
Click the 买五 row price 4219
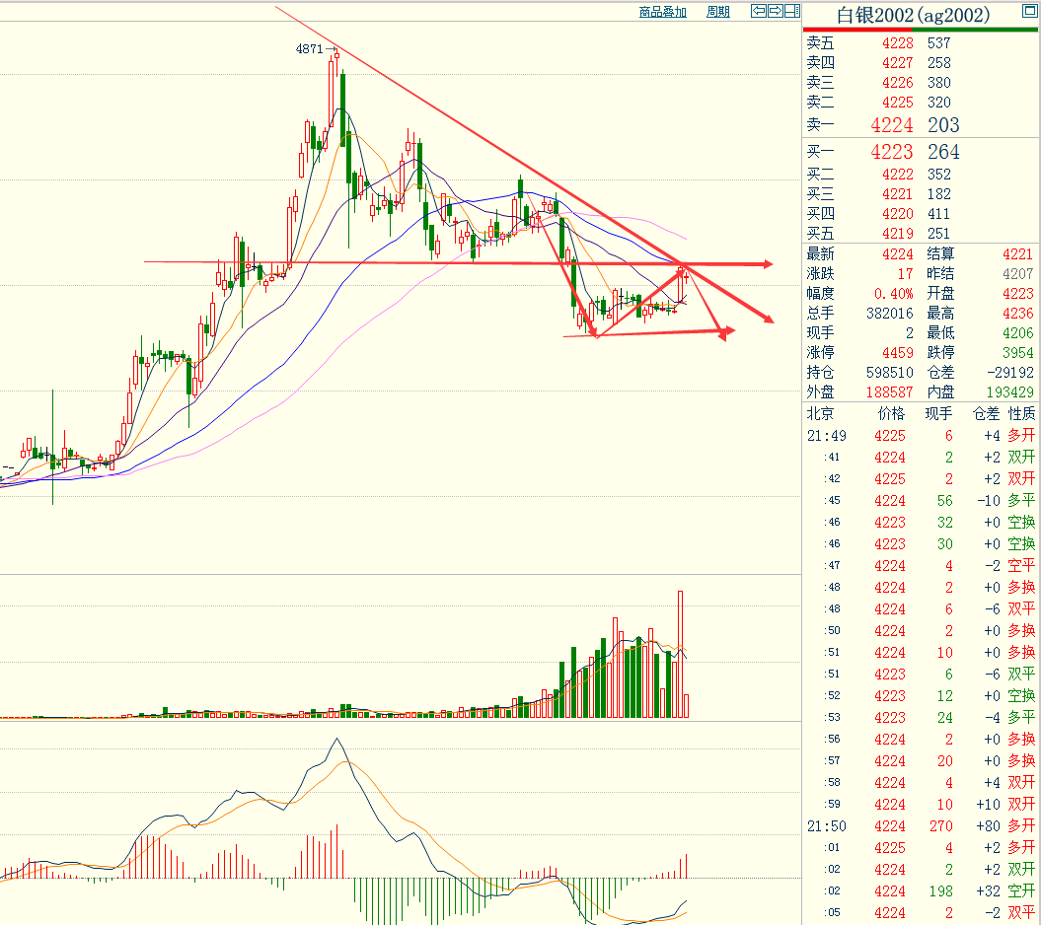[898, 234]
